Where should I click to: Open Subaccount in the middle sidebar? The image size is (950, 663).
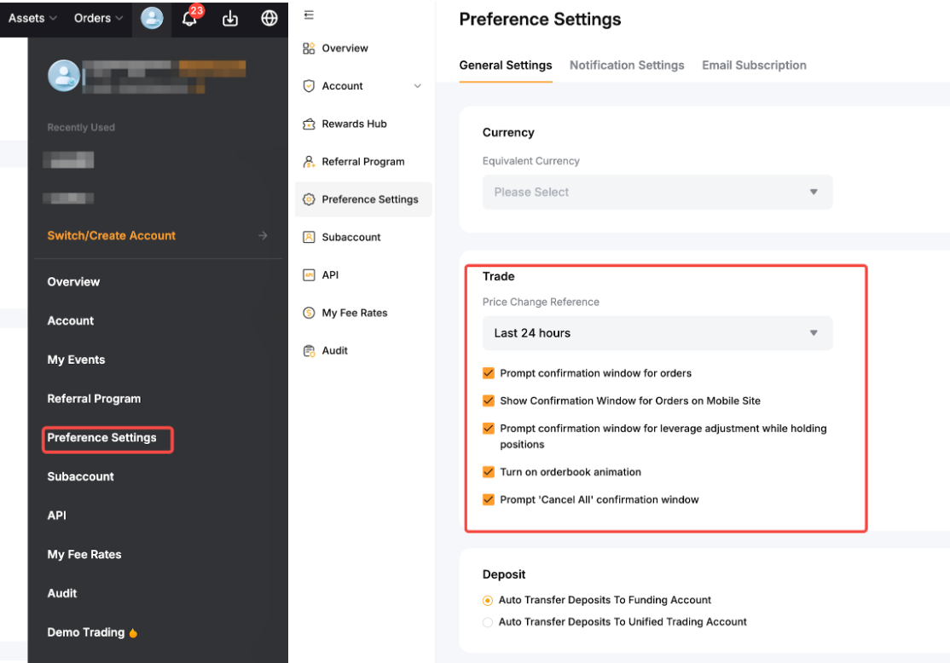pos(350,237)
